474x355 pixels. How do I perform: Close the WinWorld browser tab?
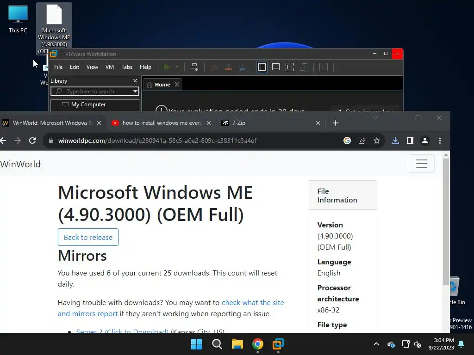click(x=99, y=123)
